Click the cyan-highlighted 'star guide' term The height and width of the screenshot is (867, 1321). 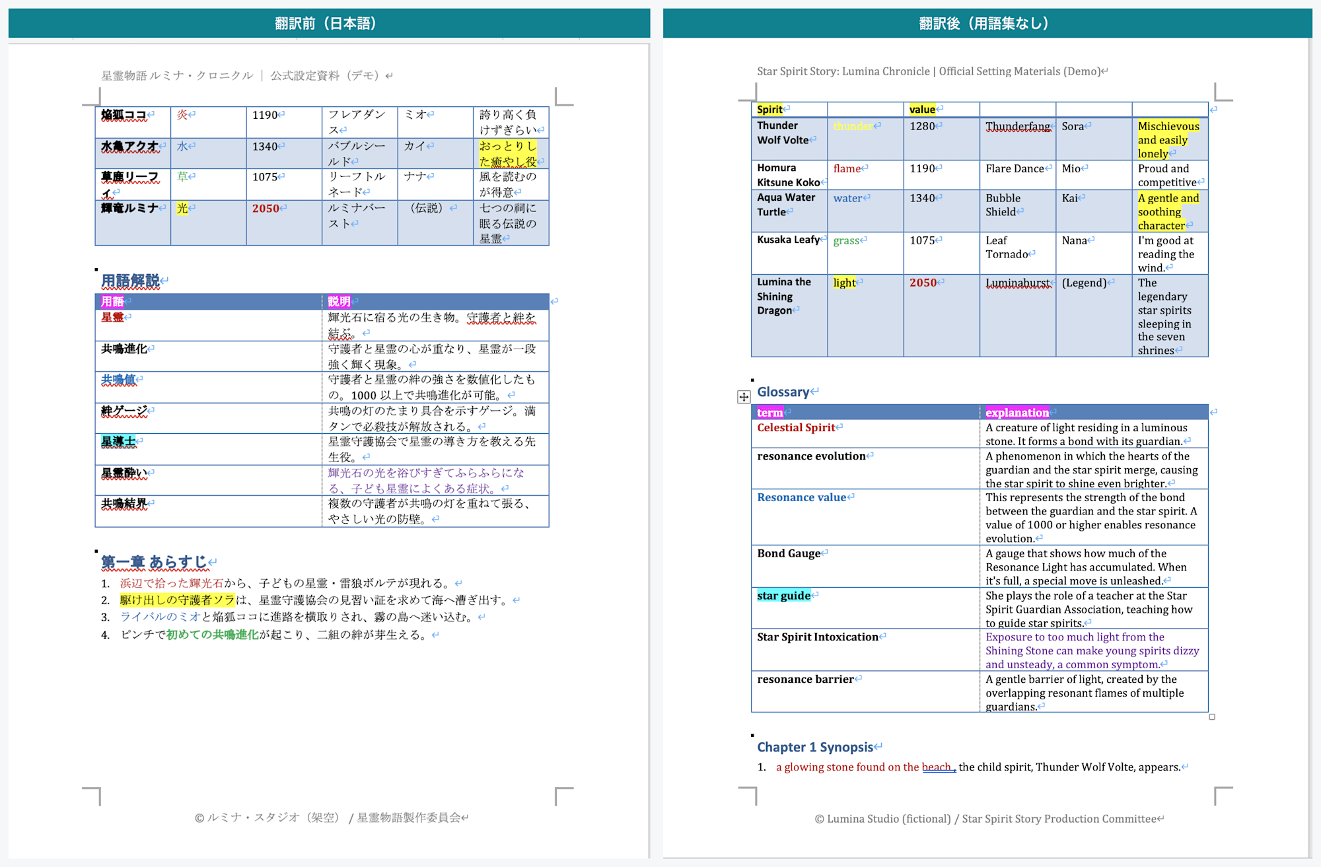783,596
